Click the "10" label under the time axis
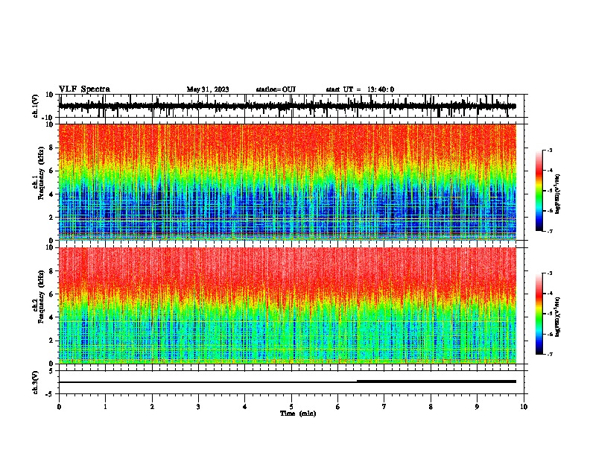This screenshot has height=456, width=590. tap(524, 407)
